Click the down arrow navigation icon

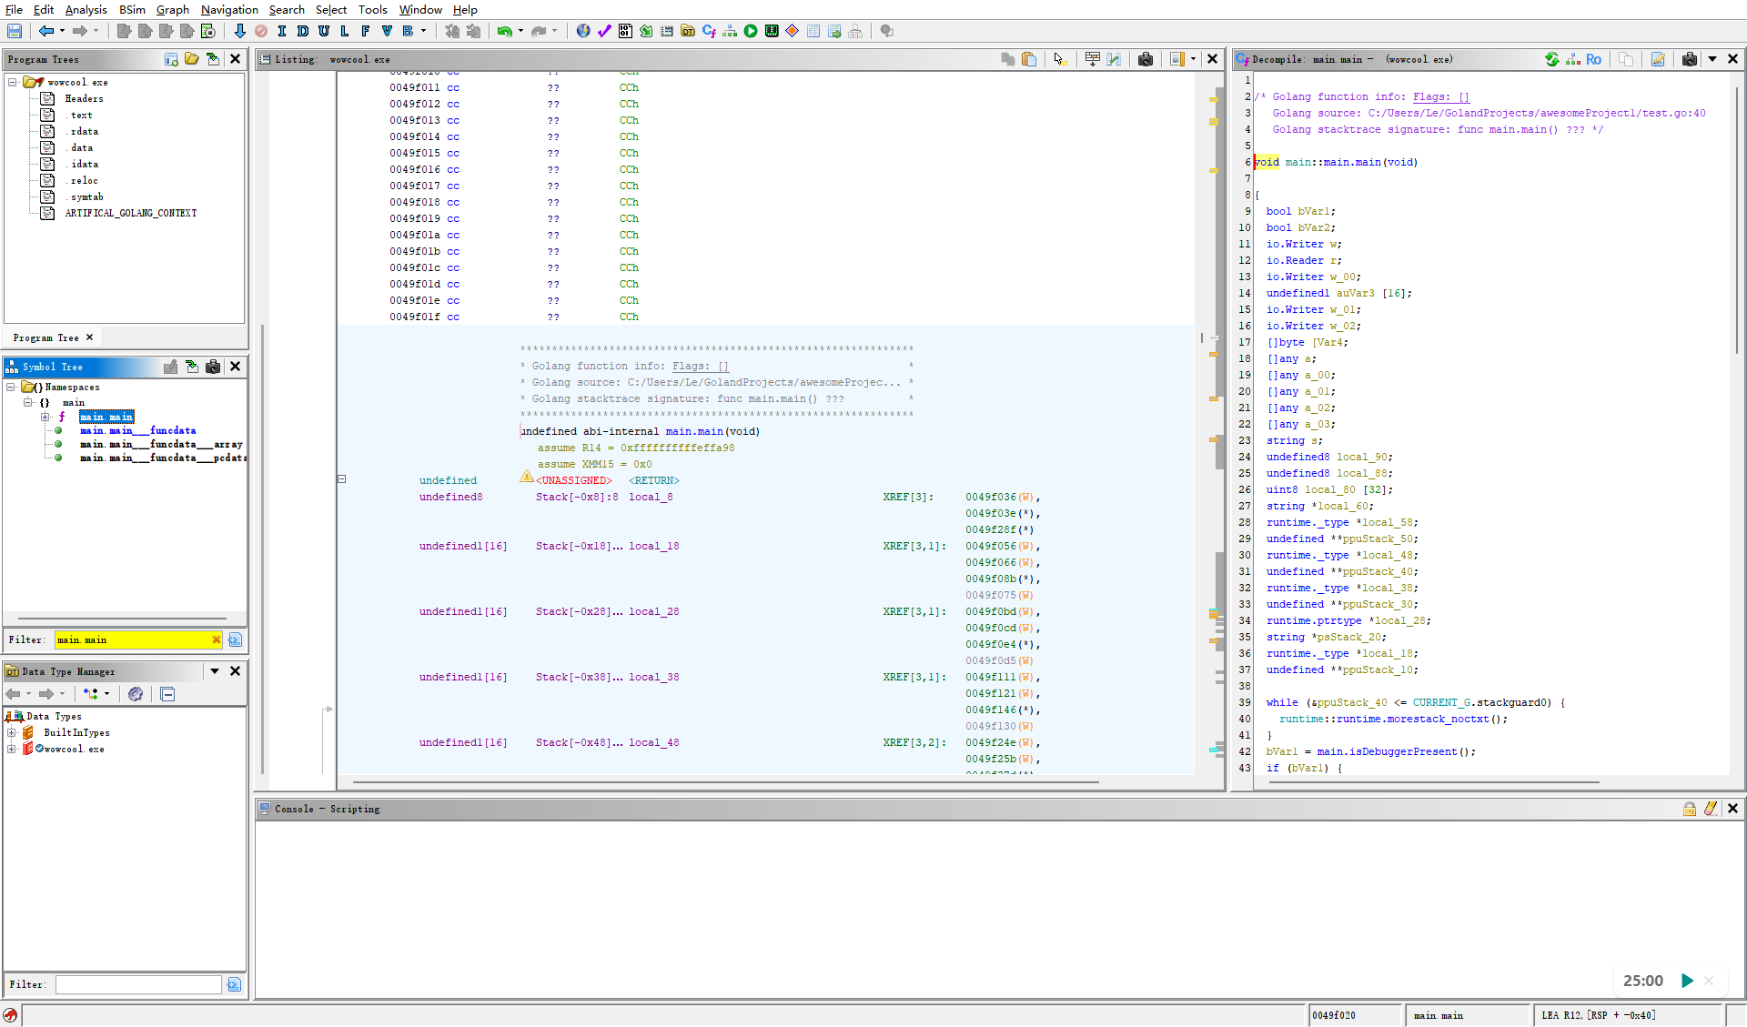(x=239, y=31)
